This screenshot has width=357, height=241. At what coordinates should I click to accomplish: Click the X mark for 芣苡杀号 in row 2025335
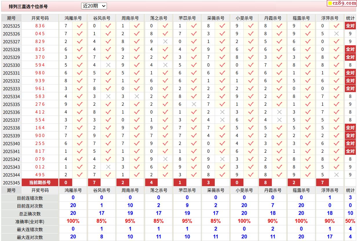[x=194, y=104]
